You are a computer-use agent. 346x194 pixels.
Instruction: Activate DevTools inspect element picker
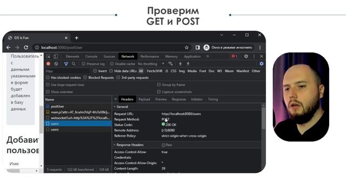coord(49,57)
